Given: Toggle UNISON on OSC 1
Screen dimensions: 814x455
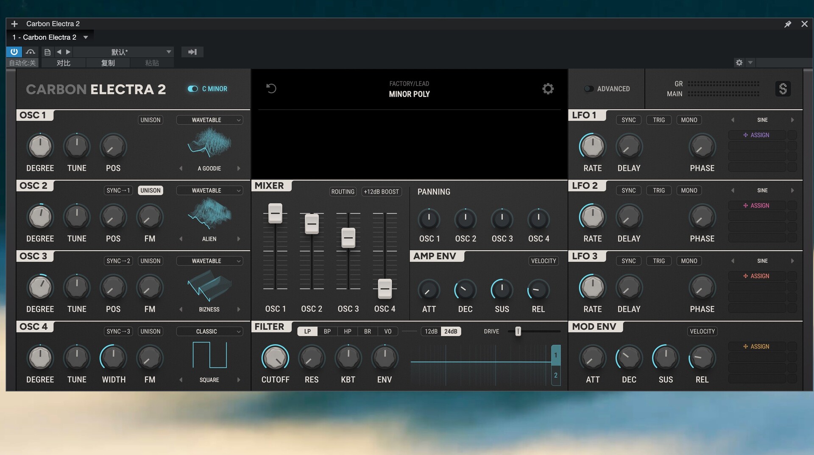Looking at the screenshot, I should pos(151,120).
